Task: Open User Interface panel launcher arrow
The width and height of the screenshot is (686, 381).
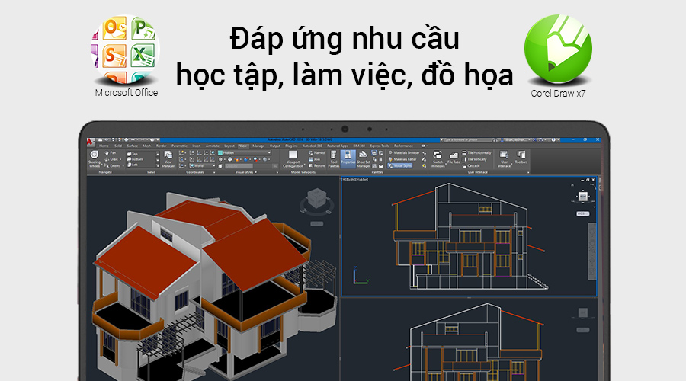Action: tap(528, 172)
